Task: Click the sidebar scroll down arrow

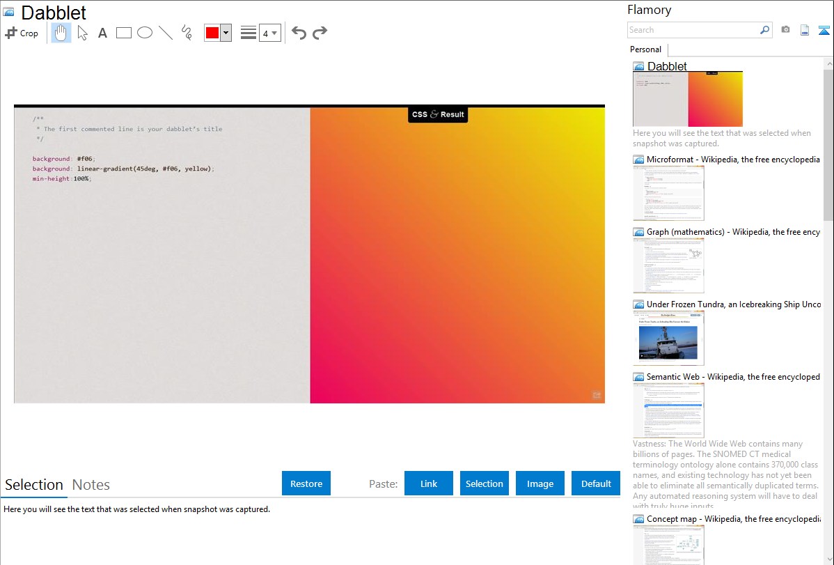Action: (x=828, y=559)
